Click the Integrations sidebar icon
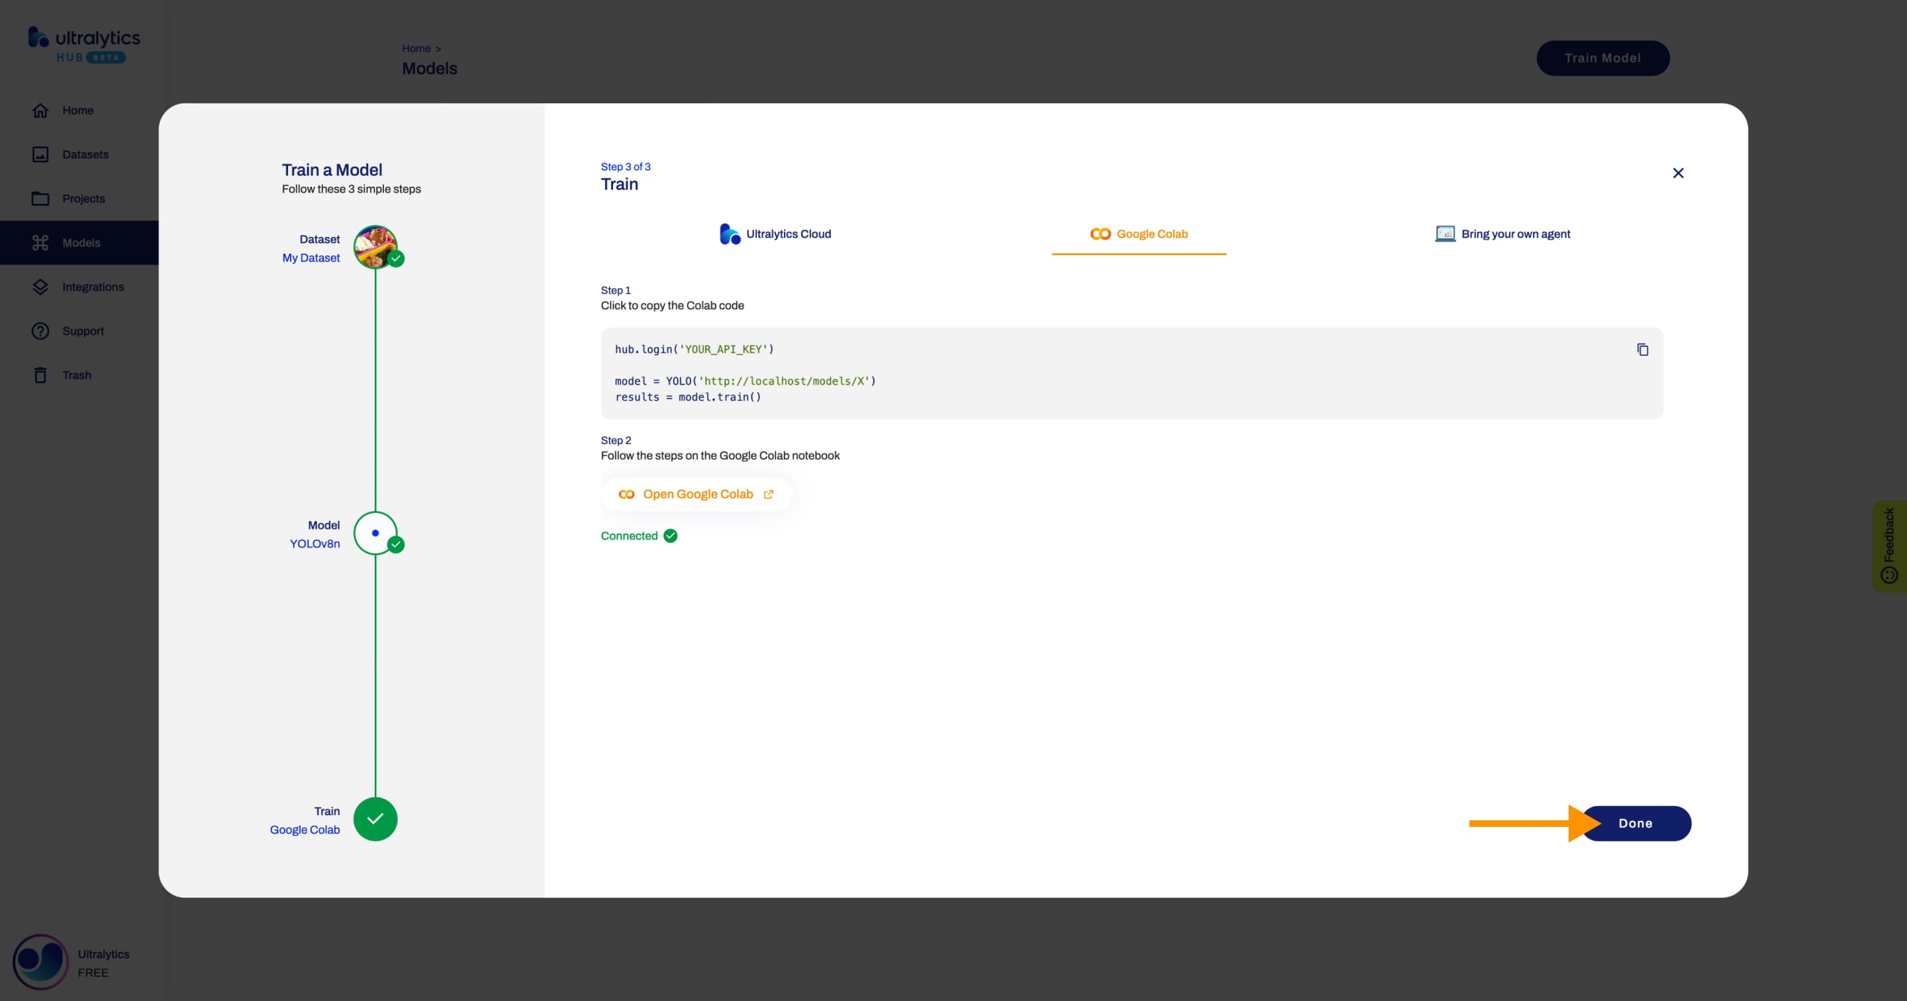 (x=39, y=286)
